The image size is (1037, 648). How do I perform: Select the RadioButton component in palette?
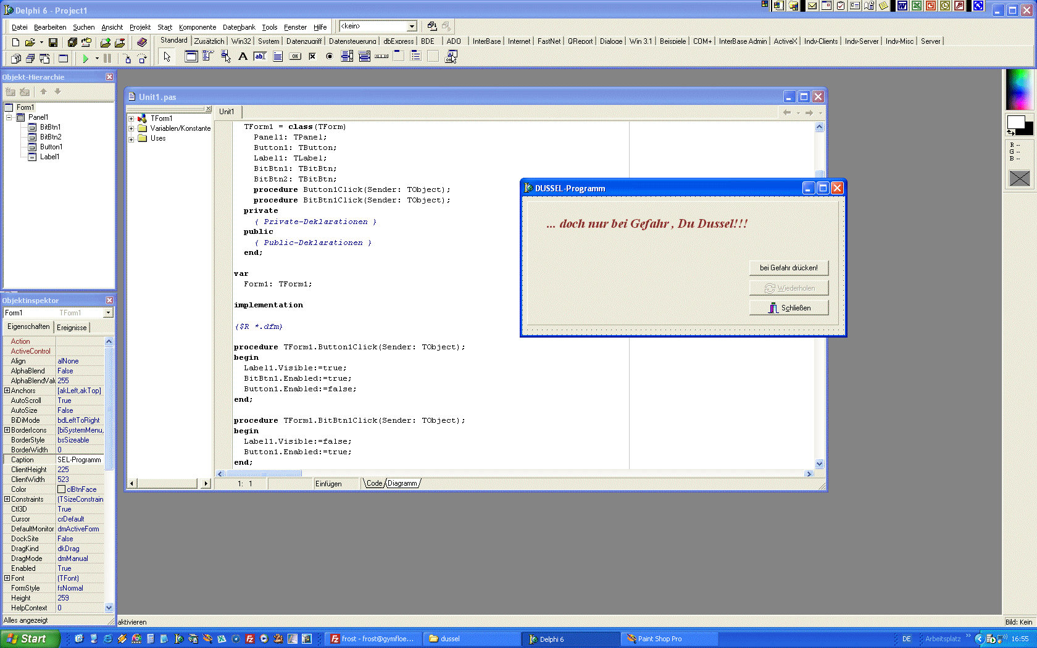point(330,57)
